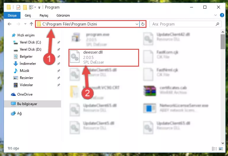The width and height of the screenshot is (228, 156).
Task: Click the folder icon in title bar
Action: (9, 7)
